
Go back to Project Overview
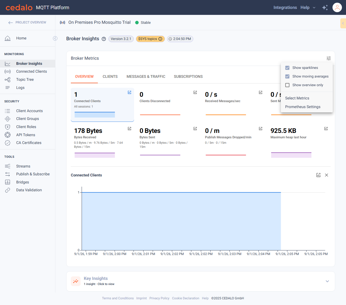click(x=27, y=22)
